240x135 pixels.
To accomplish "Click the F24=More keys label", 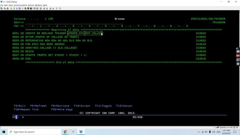I will click(62, 109).
